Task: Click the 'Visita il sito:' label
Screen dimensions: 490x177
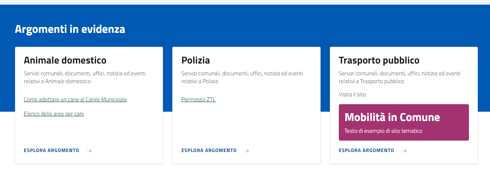Action: click(x=353, y=95)
